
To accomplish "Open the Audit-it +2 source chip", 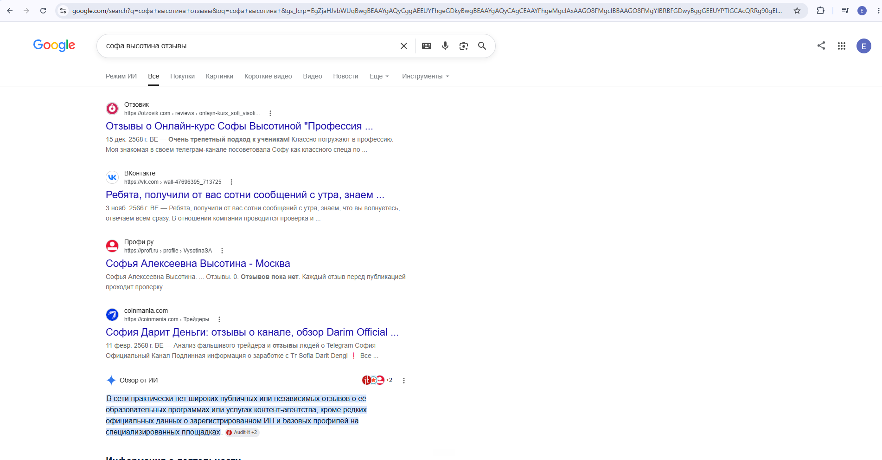I will tap(242, 432).
